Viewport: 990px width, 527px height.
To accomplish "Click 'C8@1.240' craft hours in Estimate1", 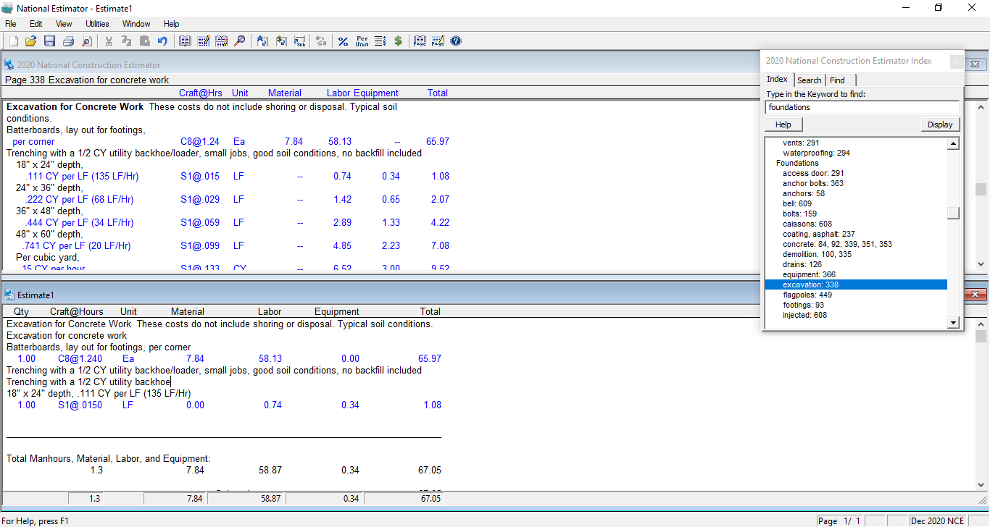I will point(80,358).
